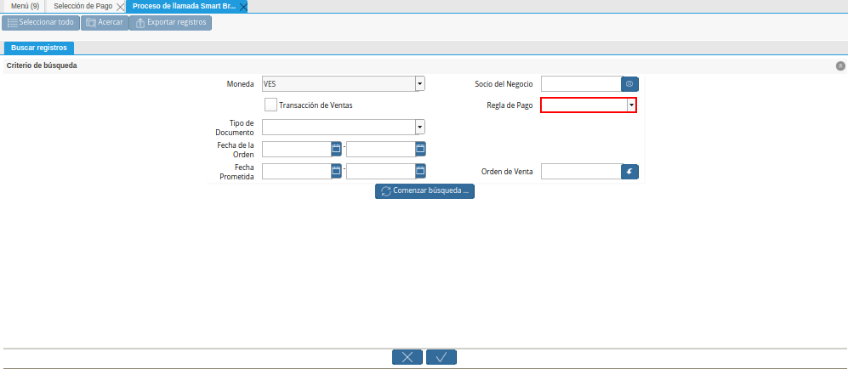Screen dimensions: 848x369
Task: Focus the Fecha Prometida start date field
Action: point(296,171)
